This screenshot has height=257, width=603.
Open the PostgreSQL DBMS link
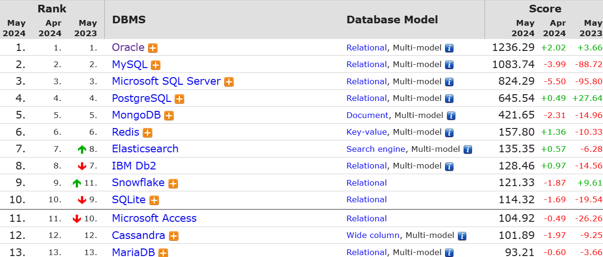(141, 98)
